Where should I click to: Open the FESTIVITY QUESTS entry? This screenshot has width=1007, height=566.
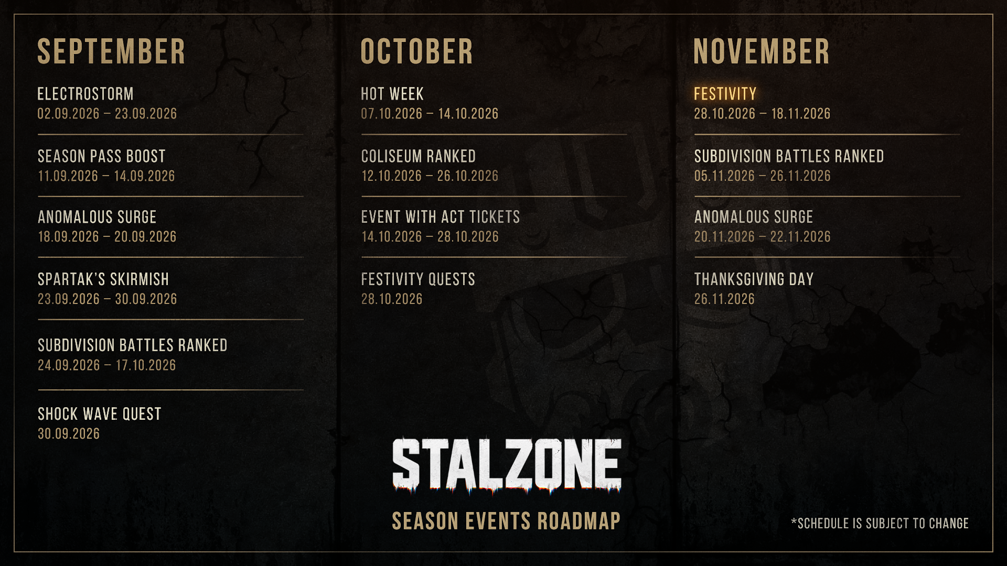pyautogui.click(x=418, y=289)
